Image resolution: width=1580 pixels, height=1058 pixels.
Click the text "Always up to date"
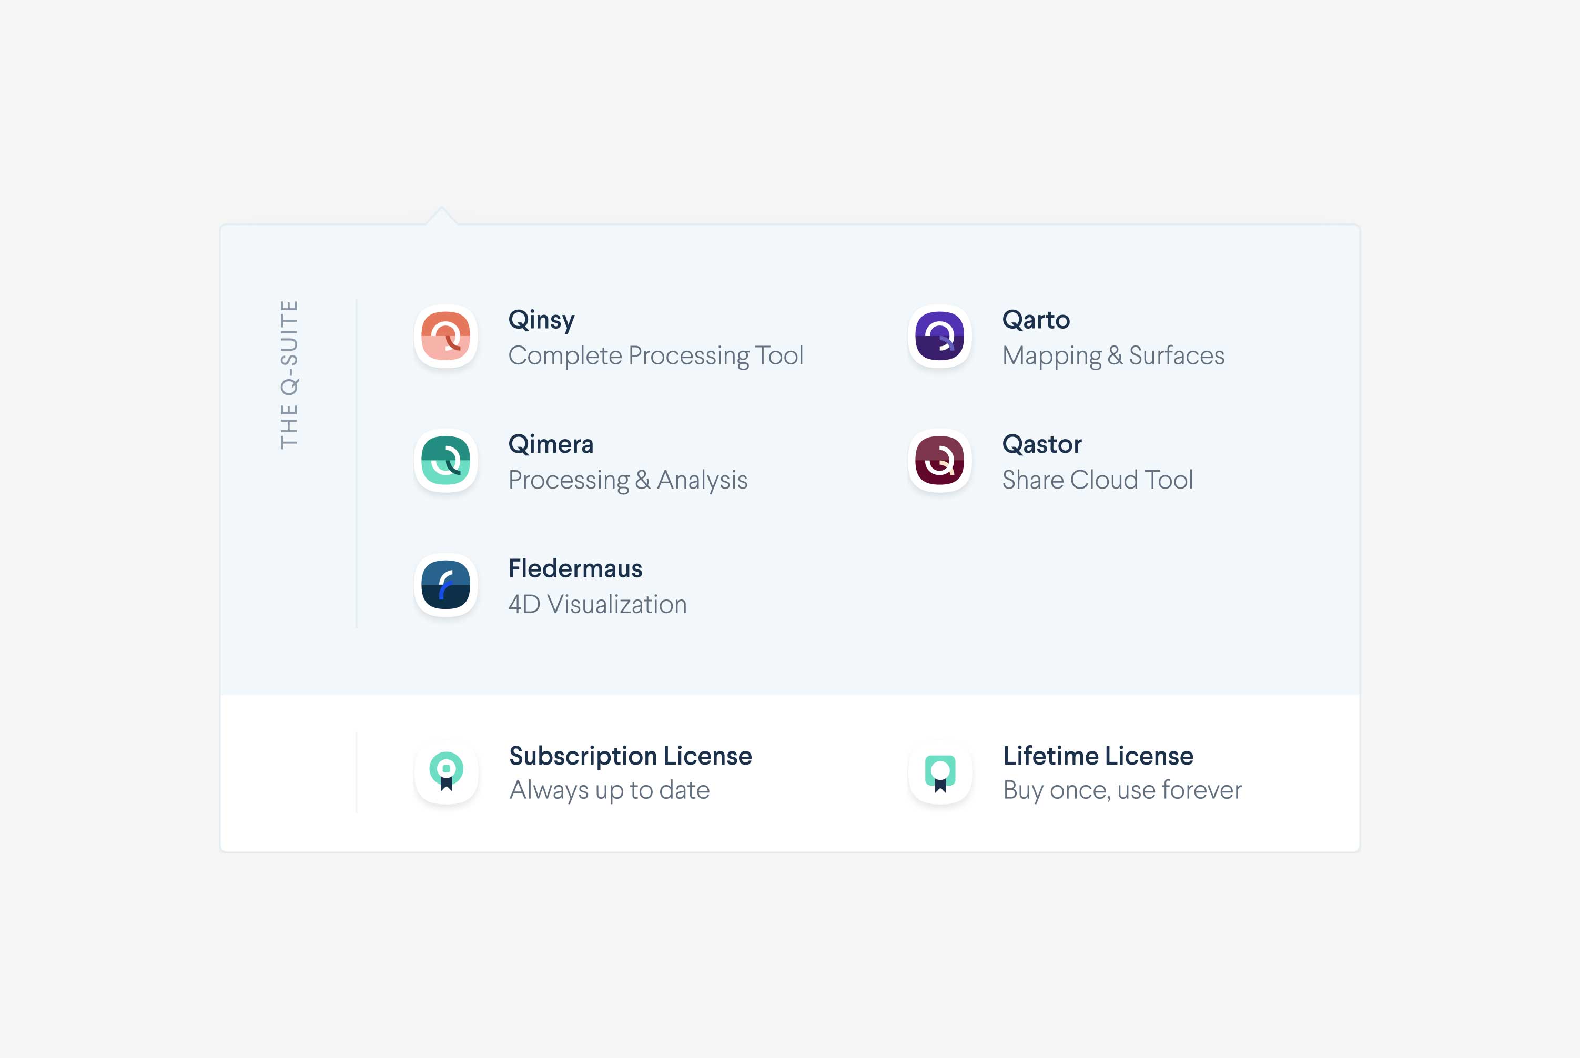610,790
